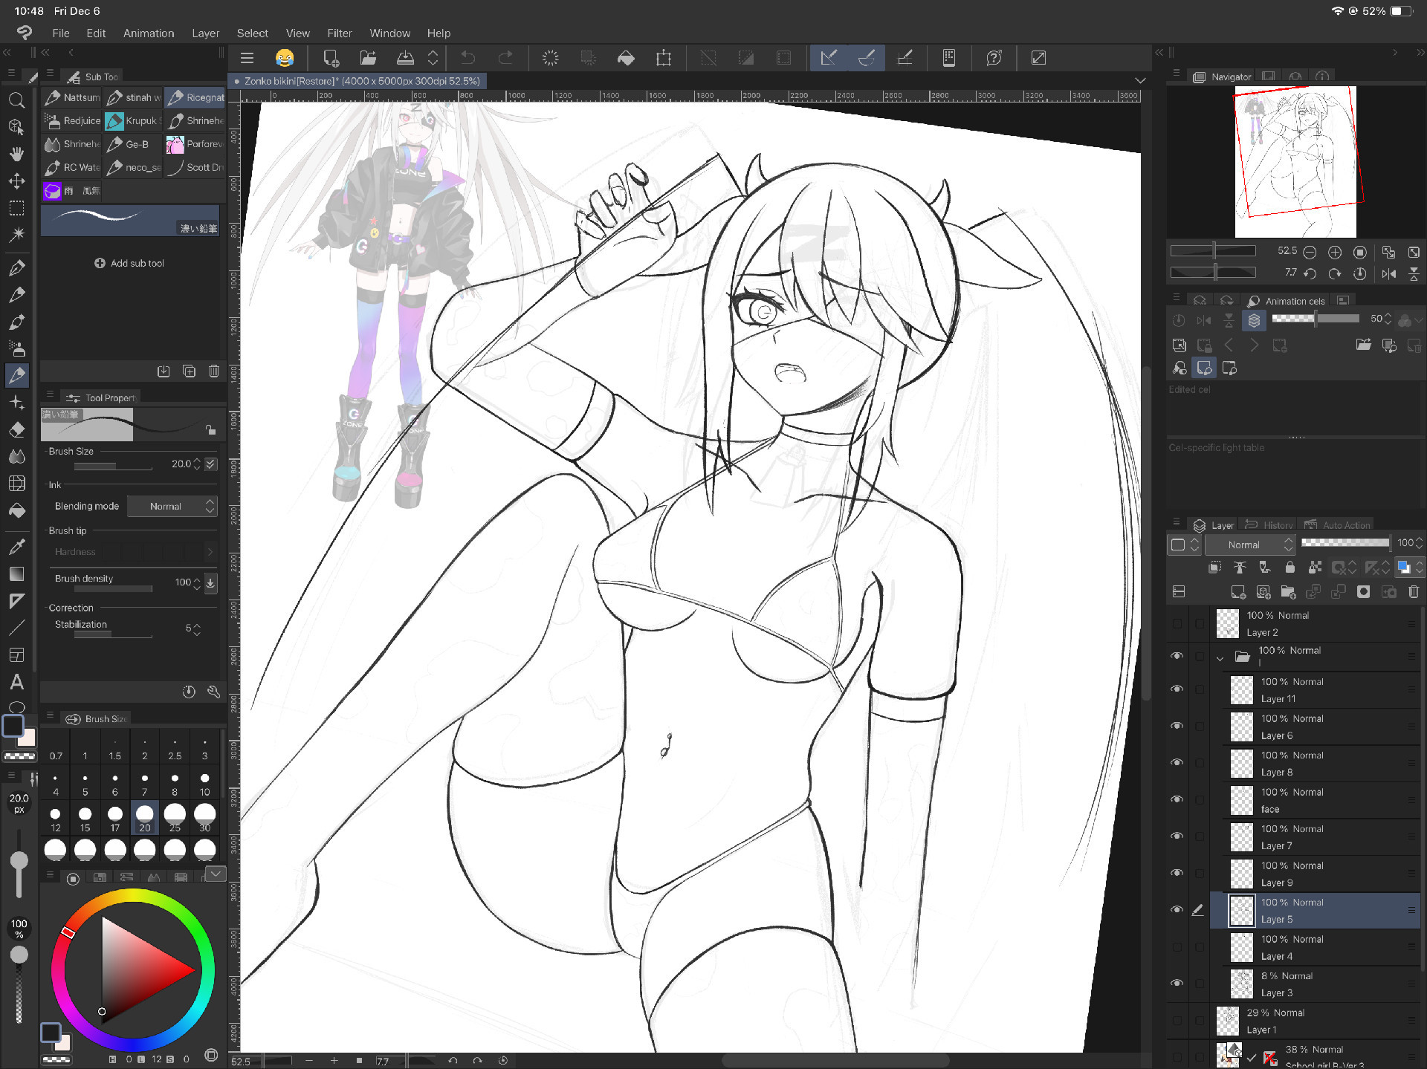Select the Hand move-canvas tool
This screenshot has width=1427, height=1069.
16,154
